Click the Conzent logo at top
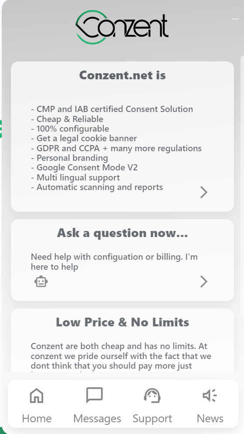 coord(122,27)
